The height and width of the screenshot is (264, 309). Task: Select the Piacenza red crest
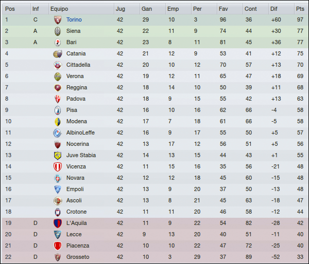[x=58, y=246]
